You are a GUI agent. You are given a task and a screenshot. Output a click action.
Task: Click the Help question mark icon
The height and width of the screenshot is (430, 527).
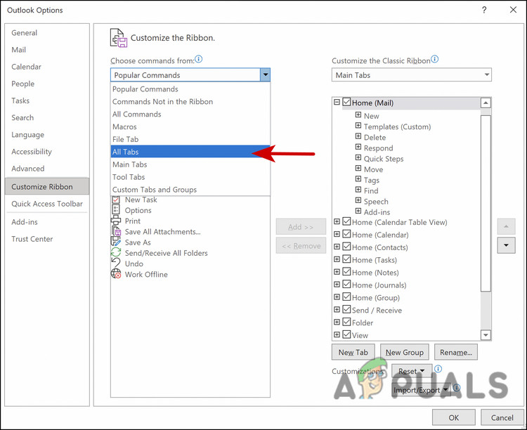(484, 10)
